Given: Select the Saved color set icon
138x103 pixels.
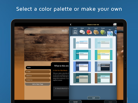Looking at the screenshot, I should [x=75, y=32].
